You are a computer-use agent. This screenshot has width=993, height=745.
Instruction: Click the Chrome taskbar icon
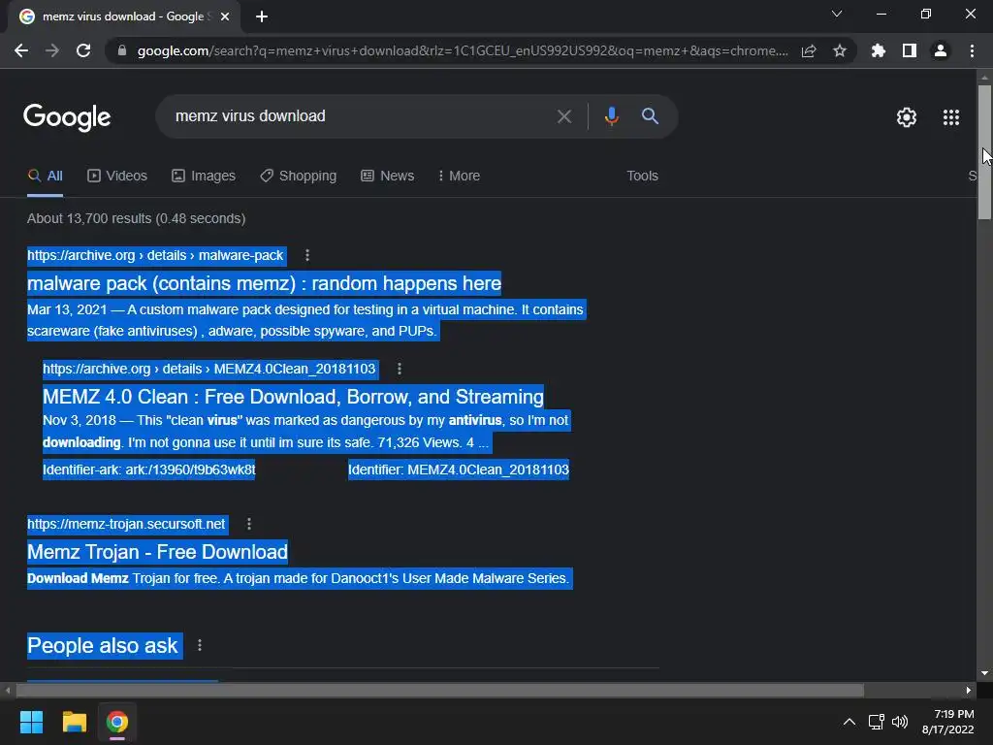pyautogui.click(x=117, y=722)
